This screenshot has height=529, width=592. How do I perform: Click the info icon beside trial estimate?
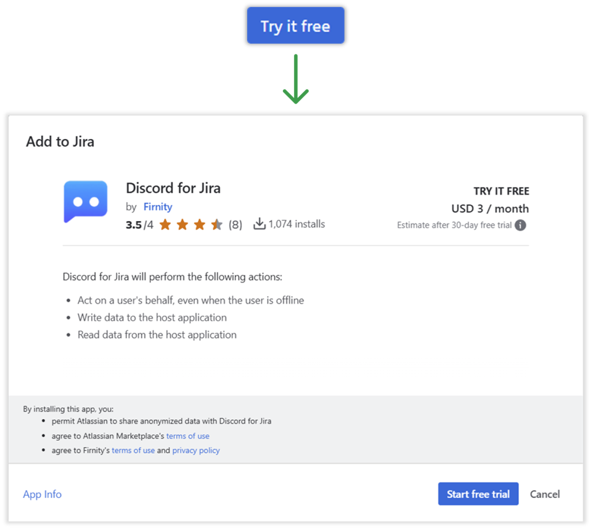(x=520, y=225)
